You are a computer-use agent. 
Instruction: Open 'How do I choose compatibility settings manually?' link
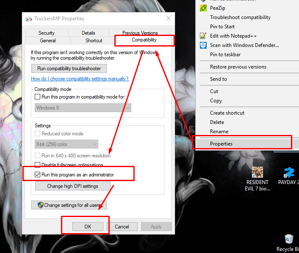pos(80,79)
